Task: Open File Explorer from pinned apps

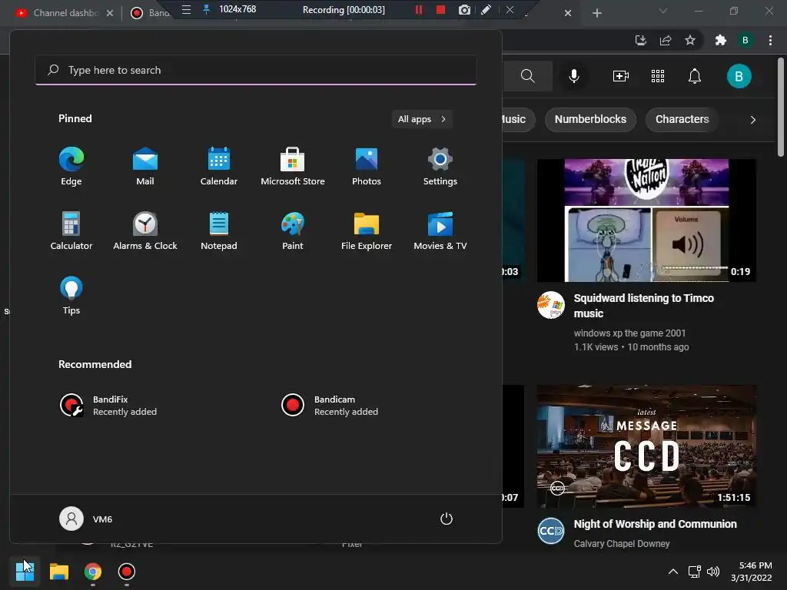Action: pyautogui.click(x=367, y=230)
